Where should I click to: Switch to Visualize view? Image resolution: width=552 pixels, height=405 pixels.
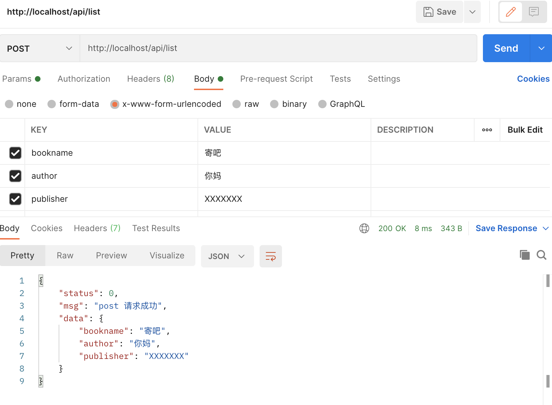[167, 256]
